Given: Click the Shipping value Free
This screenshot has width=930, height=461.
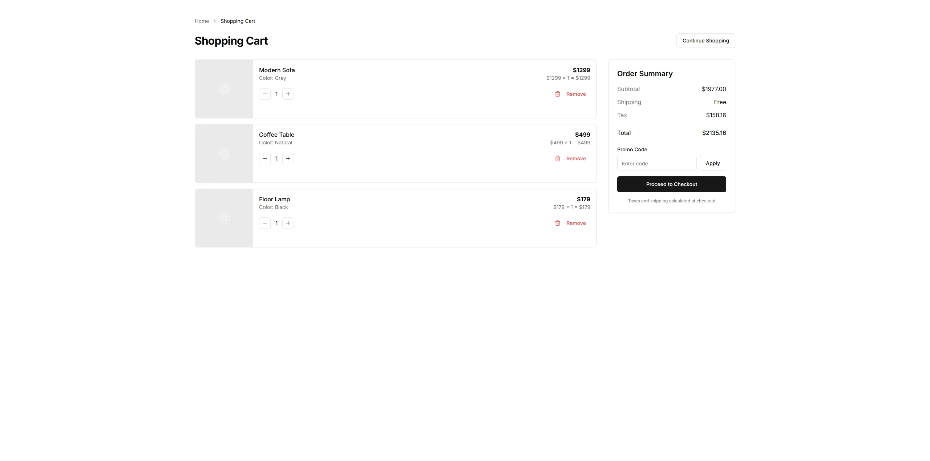Looking at the screenshot, I should [720, 102].
